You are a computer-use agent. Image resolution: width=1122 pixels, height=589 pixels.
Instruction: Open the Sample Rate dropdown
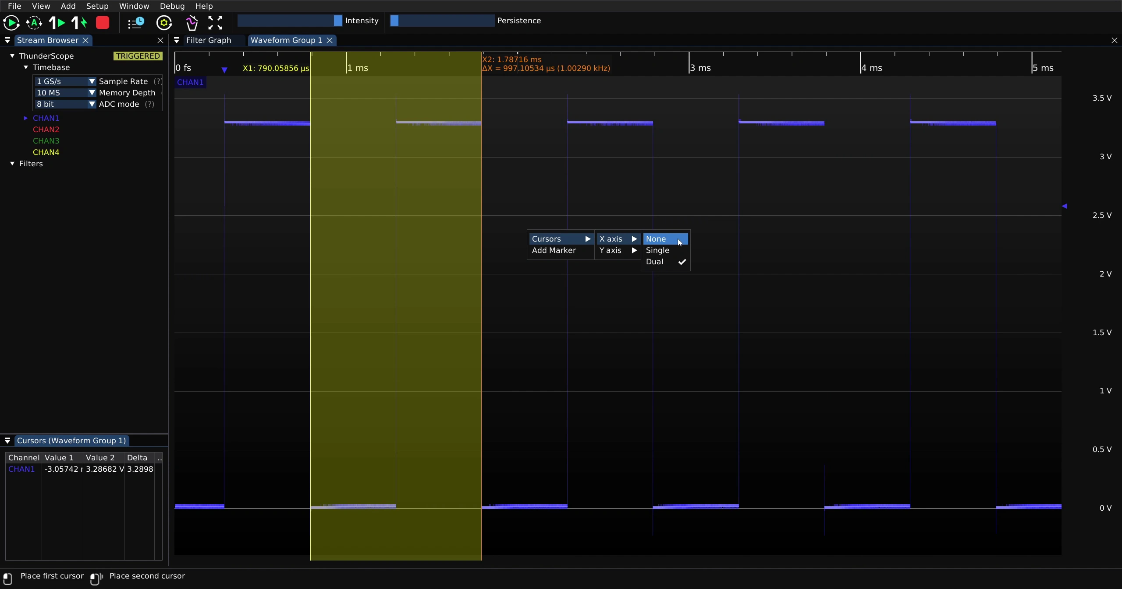(x=65, y=81)
